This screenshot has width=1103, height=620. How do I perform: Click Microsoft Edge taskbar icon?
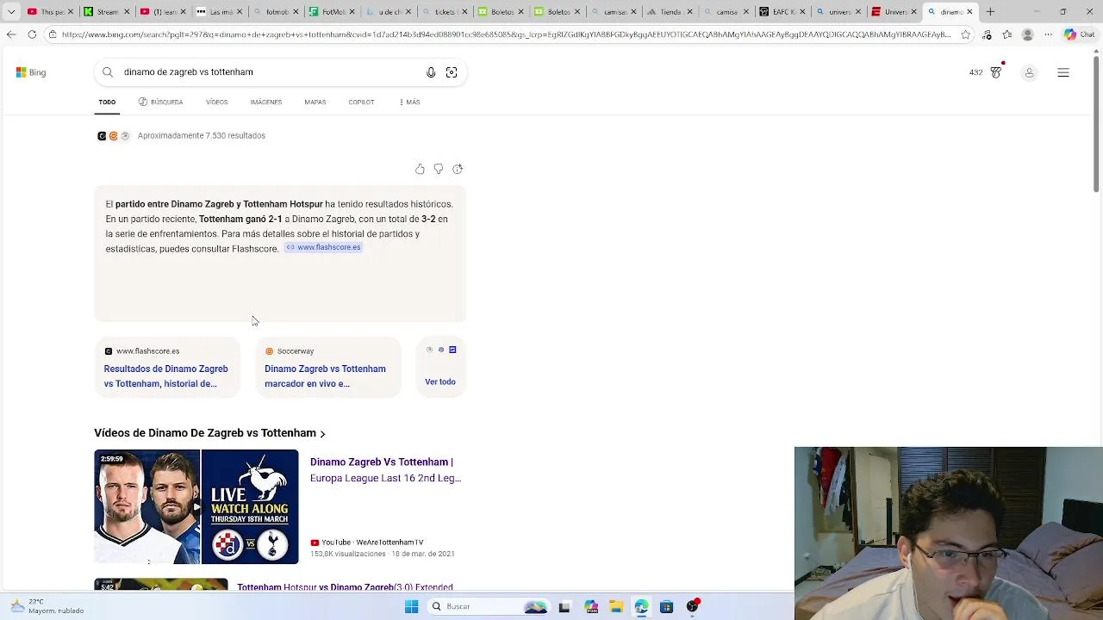641,607
